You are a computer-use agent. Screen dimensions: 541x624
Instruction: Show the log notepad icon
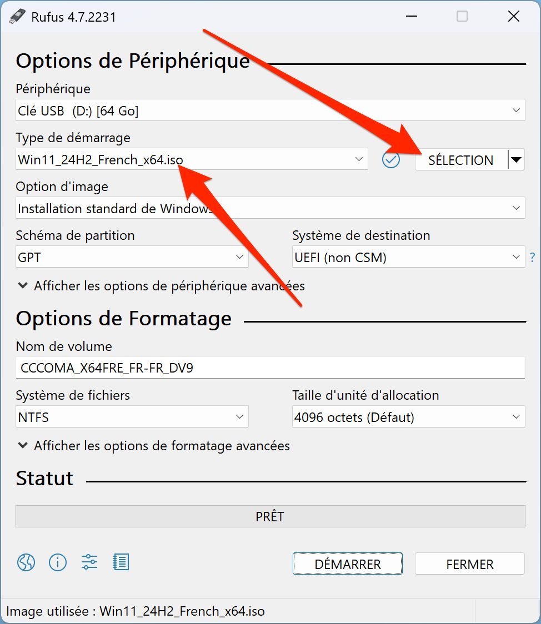[121, 562]
